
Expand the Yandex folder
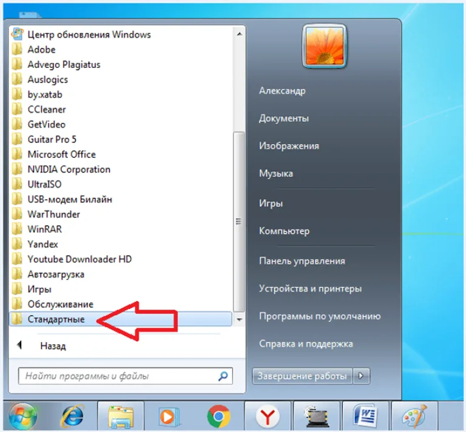pos(42,244)
